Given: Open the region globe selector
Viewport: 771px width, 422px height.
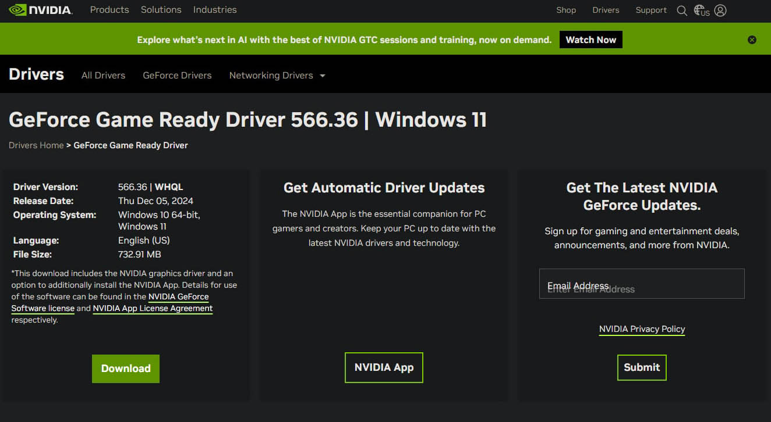Looking at the screenshot, I should (x=701, y=10).
